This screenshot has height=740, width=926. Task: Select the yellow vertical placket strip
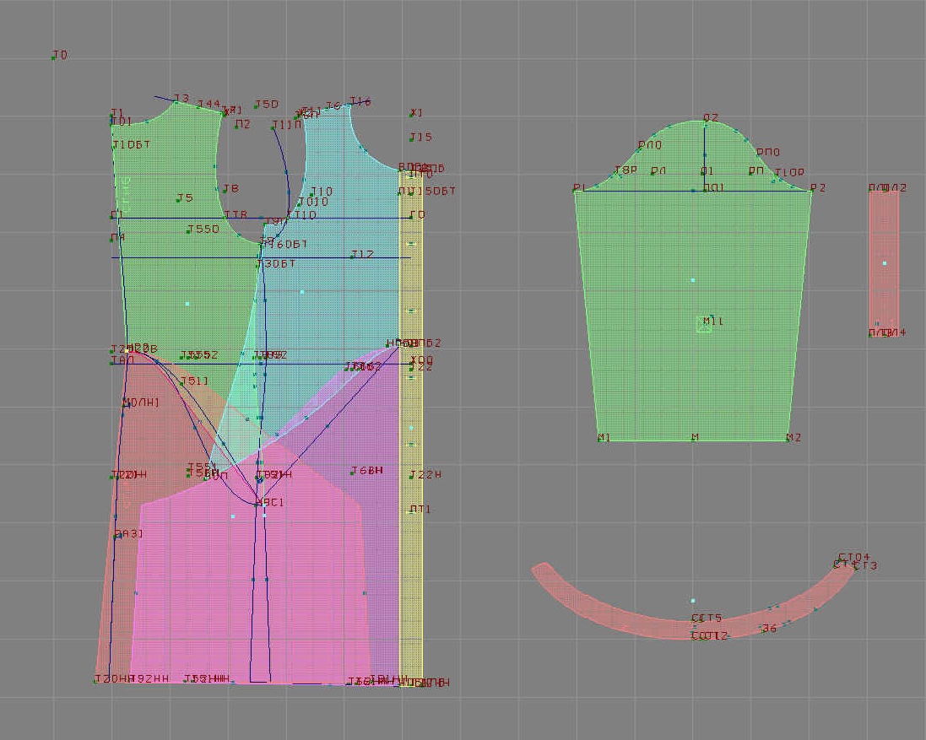pyautogui.click(x=411, y=548)
